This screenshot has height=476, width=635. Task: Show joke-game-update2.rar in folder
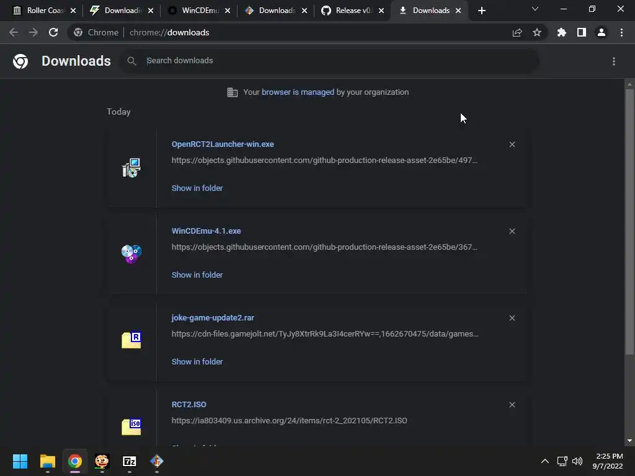coord(197,362)
